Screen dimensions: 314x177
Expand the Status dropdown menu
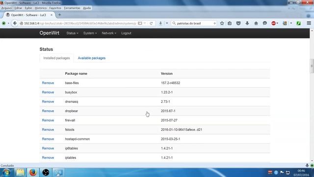72,33
